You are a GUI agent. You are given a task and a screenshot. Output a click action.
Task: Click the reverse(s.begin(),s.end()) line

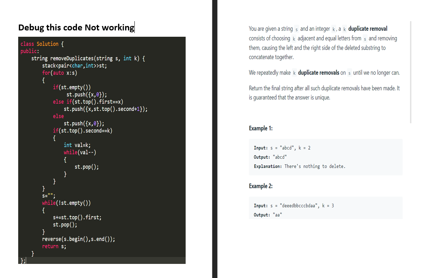(x=78, y=239)
